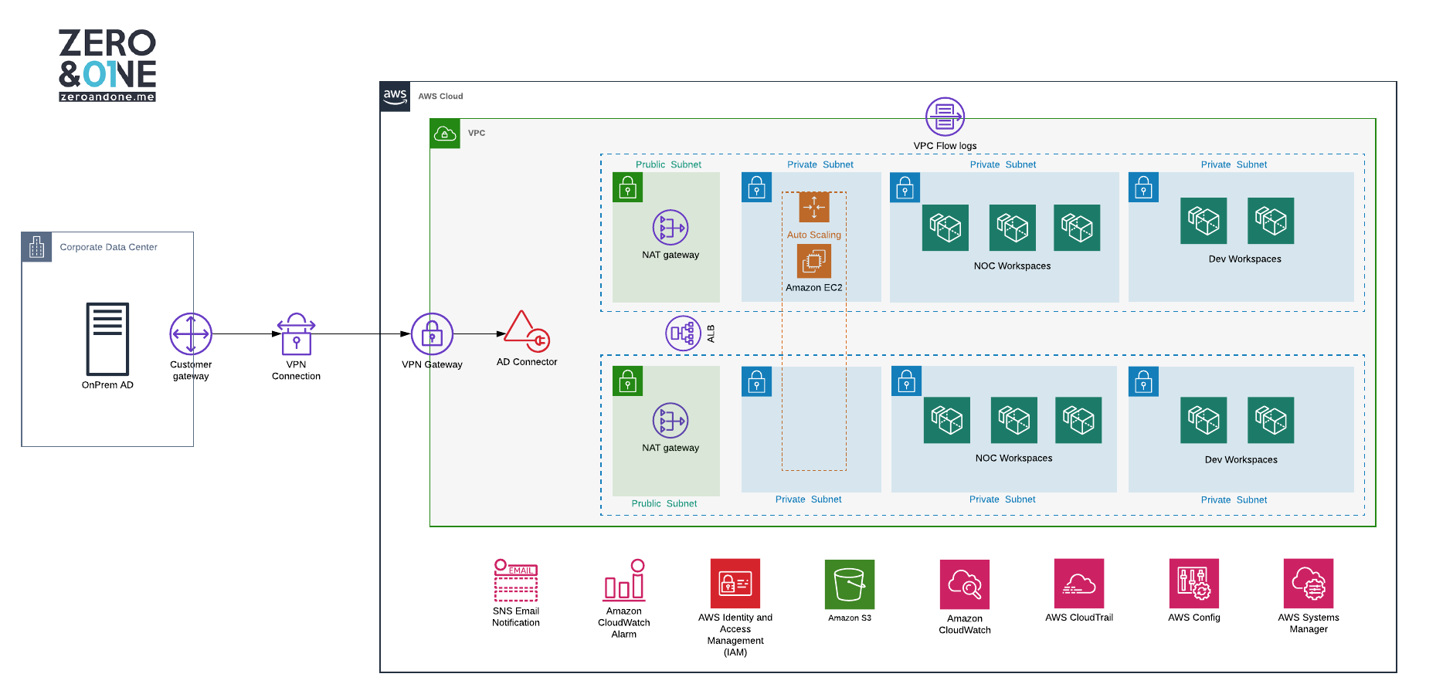Select the AWS Systems Manager icon
The width and height of the screenshot is (1453, 694).
(x=1309, y=584)
